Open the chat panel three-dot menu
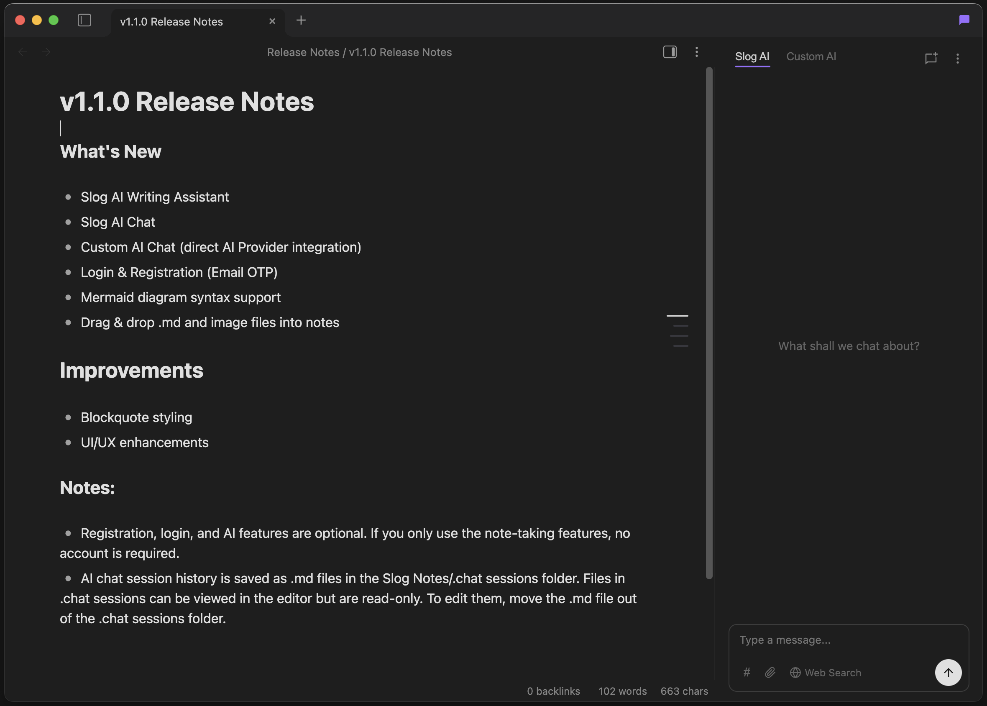 [x=957, y=58]
